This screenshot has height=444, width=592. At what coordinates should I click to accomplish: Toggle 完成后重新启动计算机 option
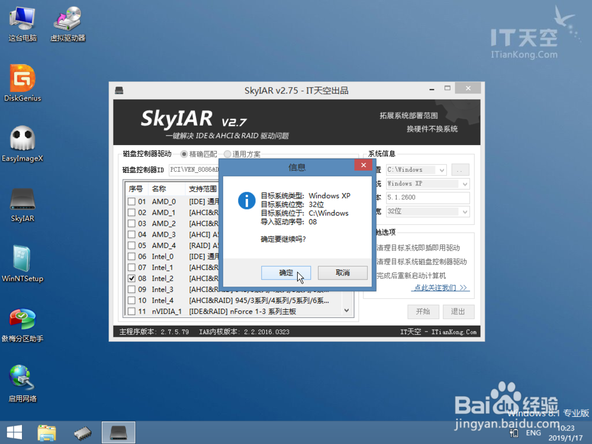point(411,276)
